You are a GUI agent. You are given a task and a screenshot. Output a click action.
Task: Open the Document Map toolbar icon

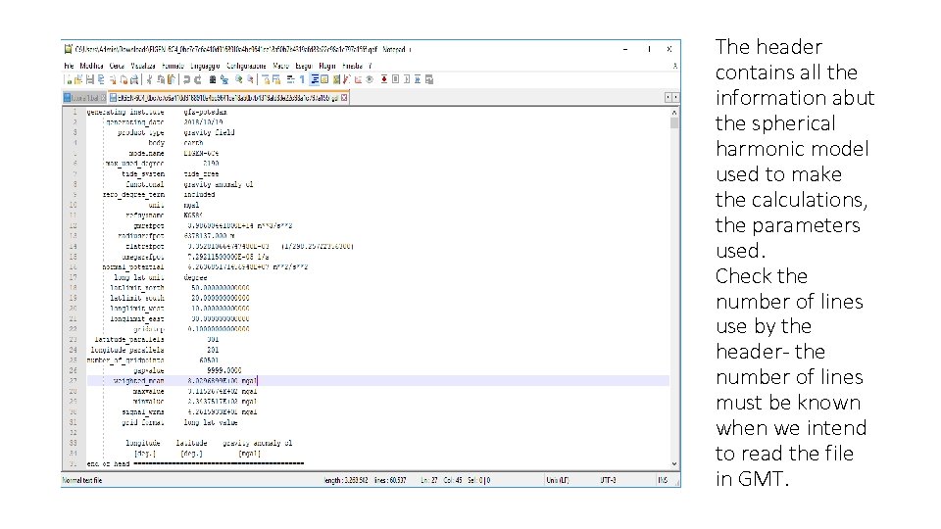tap(336, 79)
